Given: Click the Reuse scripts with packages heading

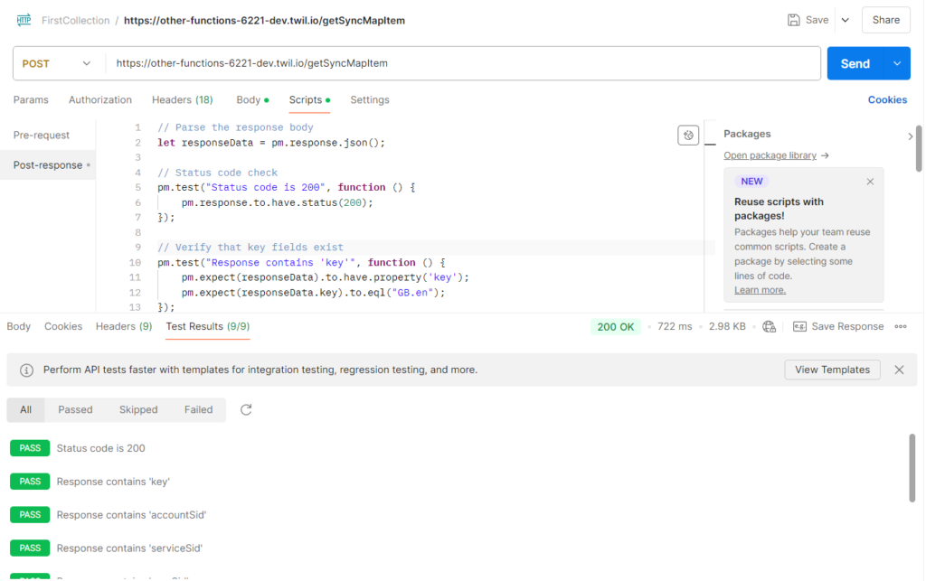Looking at the screenshot, I should [x=779, y=209].
